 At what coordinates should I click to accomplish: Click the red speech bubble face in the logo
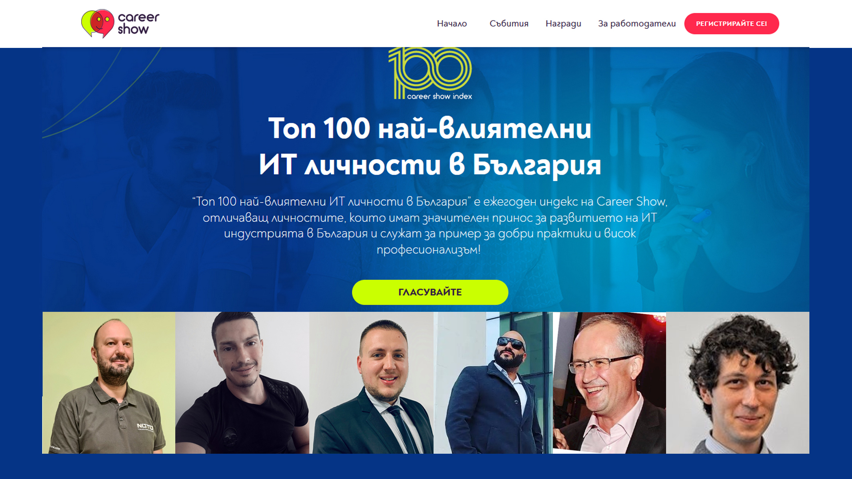103,23
